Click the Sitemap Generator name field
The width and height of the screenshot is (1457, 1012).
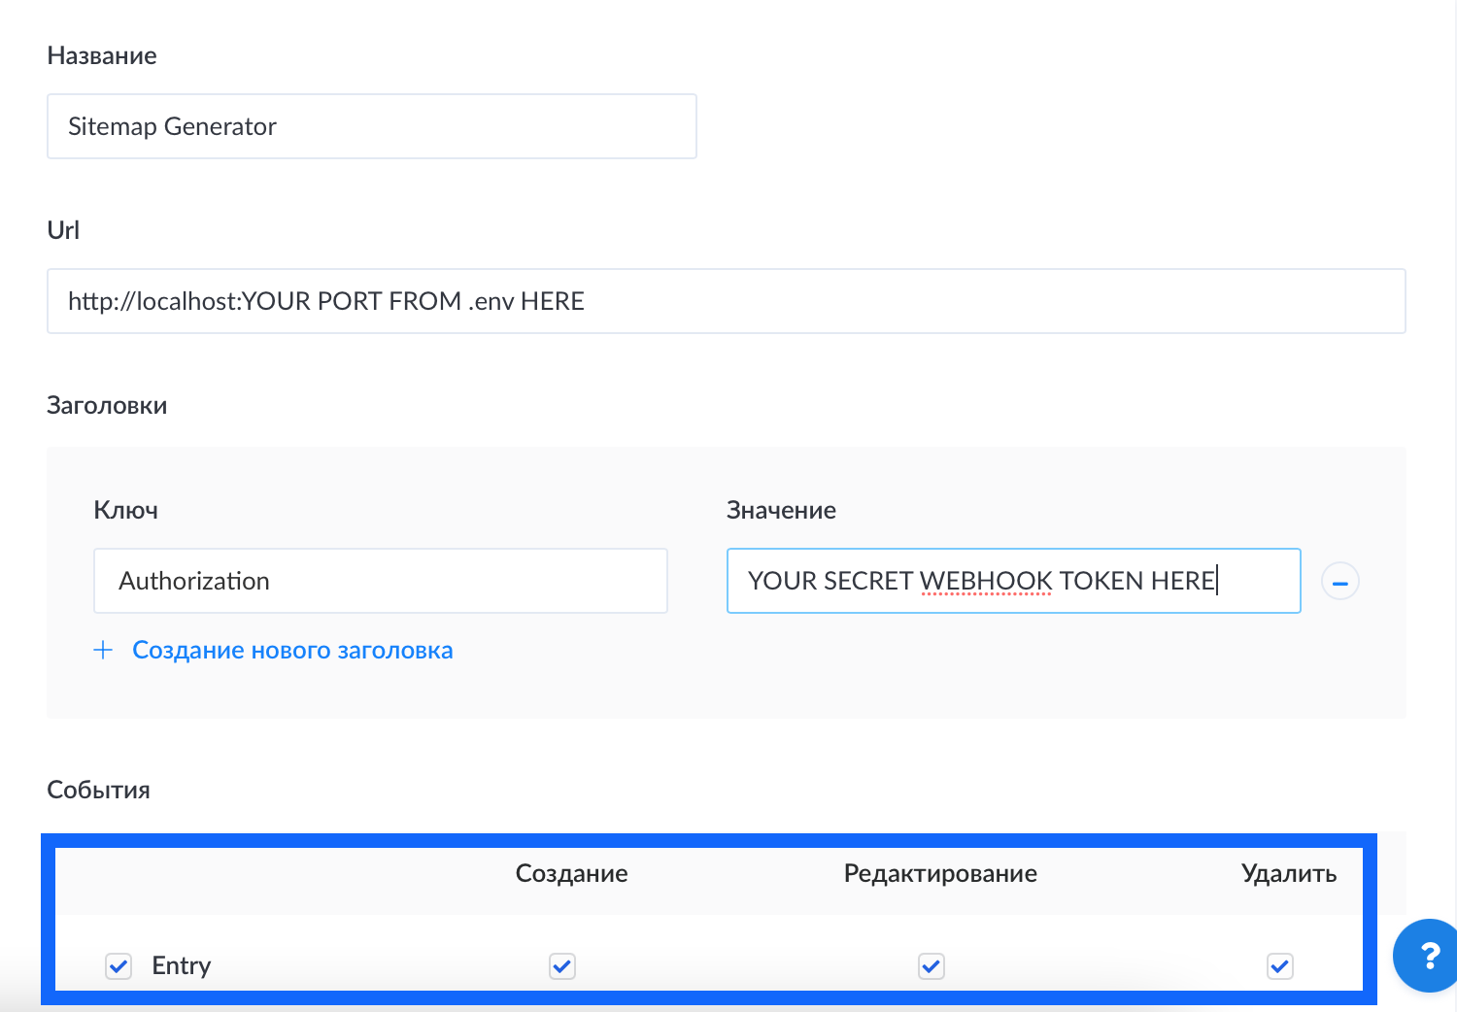coord(372,126)
